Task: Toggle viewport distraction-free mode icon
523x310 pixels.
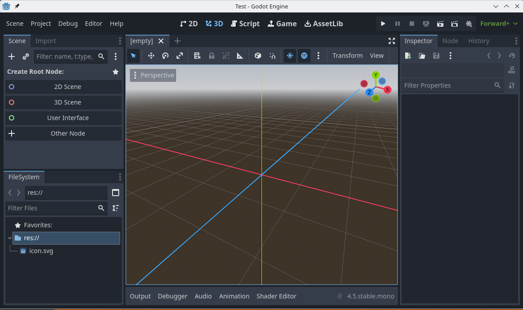Action: pos(391,41)
